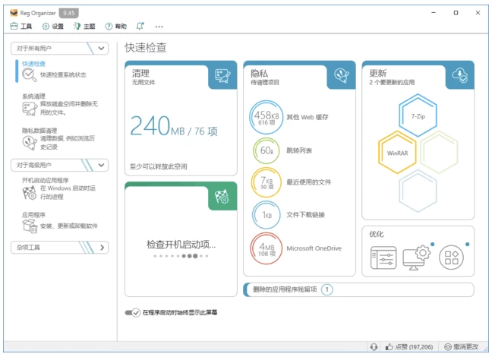Click the startup check rocket icon
The width and height of the screenshot is (492, 357).
point(222,196)
